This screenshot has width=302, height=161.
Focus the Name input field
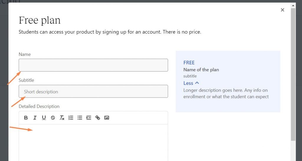click(93, 65)
